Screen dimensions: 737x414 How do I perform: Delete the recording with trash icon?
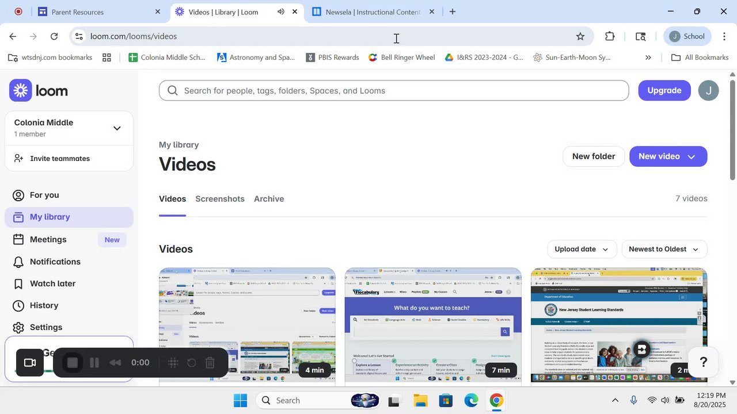point(210,363)
